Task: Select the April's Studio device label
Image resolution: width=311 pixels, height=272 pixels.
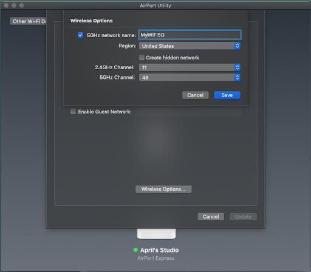Action: pos(159,250)
